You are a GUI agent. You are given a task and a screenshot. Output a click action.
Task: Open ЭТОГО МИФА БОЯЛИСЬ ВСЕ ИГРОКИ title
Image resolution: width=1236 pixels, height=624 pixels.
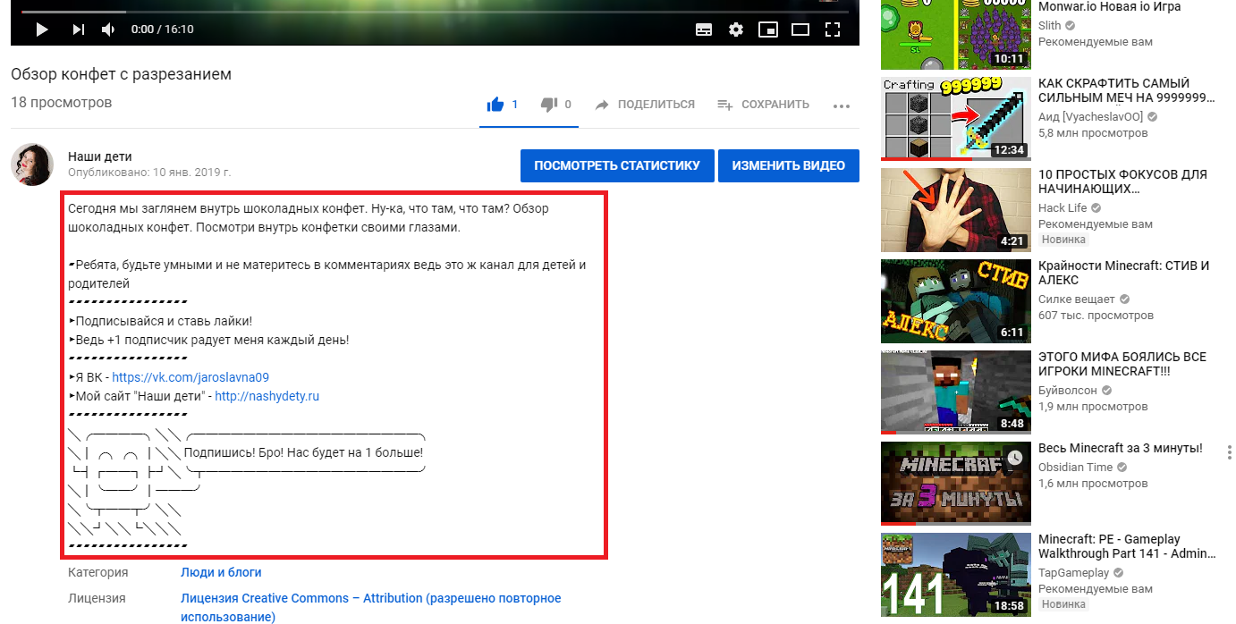tap(1122, 364)
